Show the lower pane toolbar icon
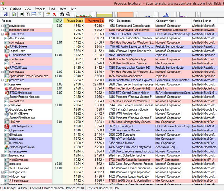This screenshot has height=191, width=224. point(34,14)
